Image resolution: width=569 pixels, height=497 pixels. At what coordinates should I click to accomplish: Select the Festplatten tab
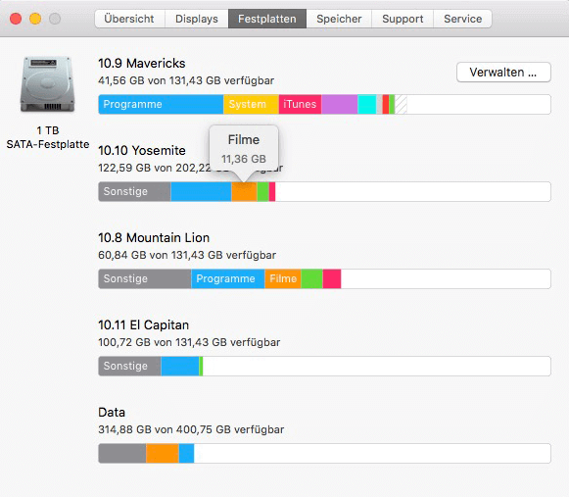[267, 19]
